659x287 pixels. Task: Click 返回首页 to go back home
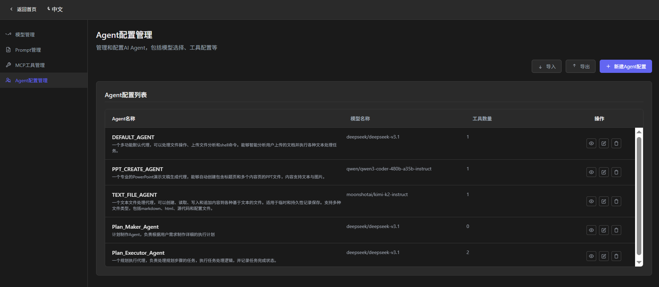pyautogui.click(x=23, y=9)
